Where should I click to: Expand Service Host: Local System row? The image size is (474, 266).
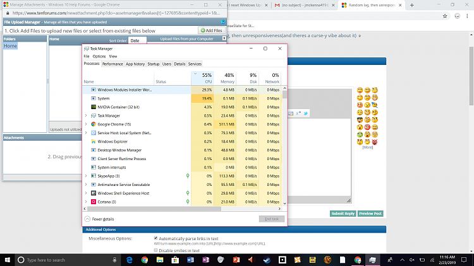[86, 133]
